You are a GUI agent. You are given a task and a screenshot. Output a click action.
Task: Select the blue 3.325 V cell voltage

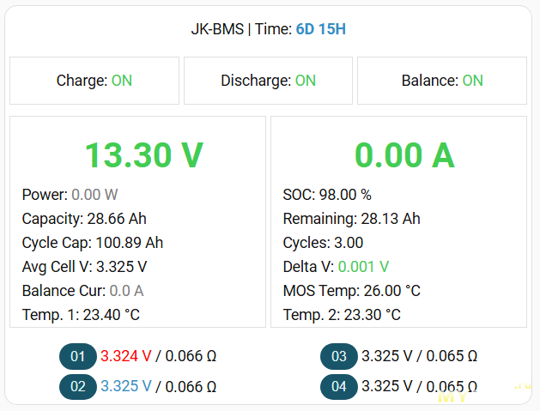(x=126, y=386)
